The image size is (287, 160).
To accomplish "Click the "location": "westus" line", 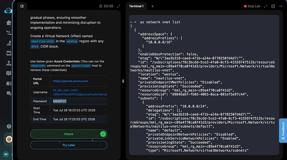I will tap(159, 74).
